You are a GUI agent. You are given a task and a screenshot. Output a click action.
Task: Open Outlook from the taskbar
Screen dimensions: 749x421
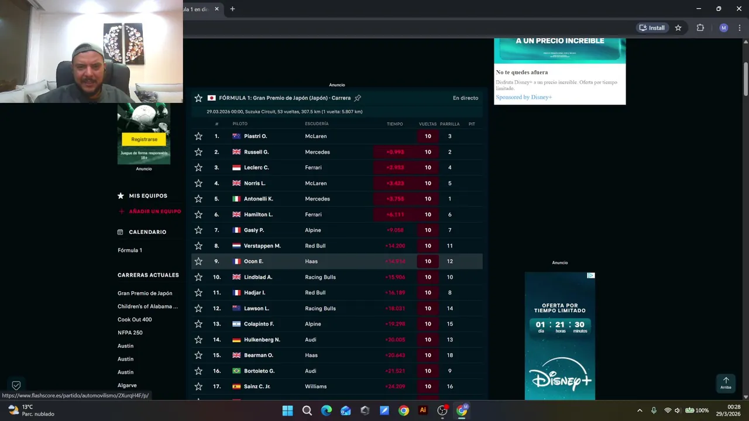(x=346, y=410)
